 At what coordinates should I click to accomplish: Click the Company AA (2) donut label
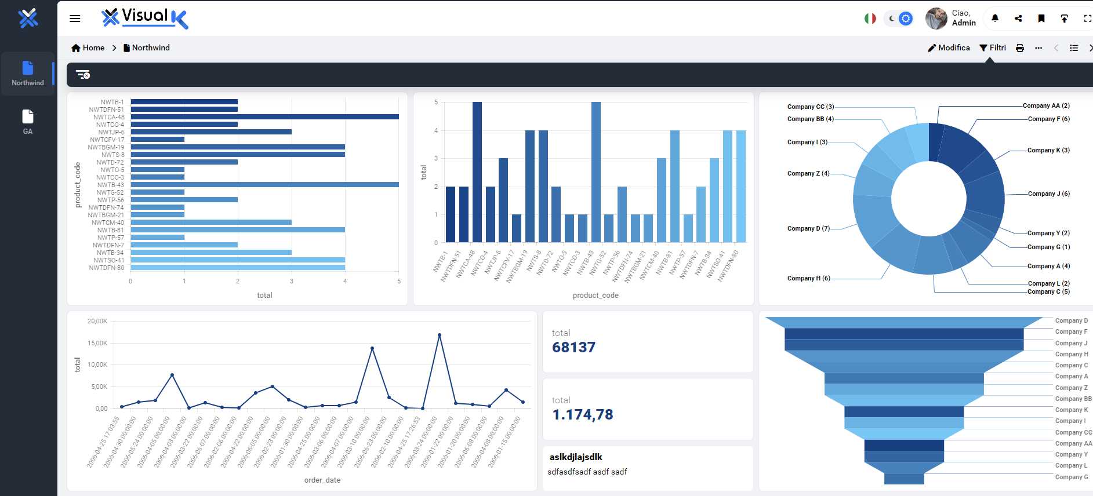click(1046, 105)
